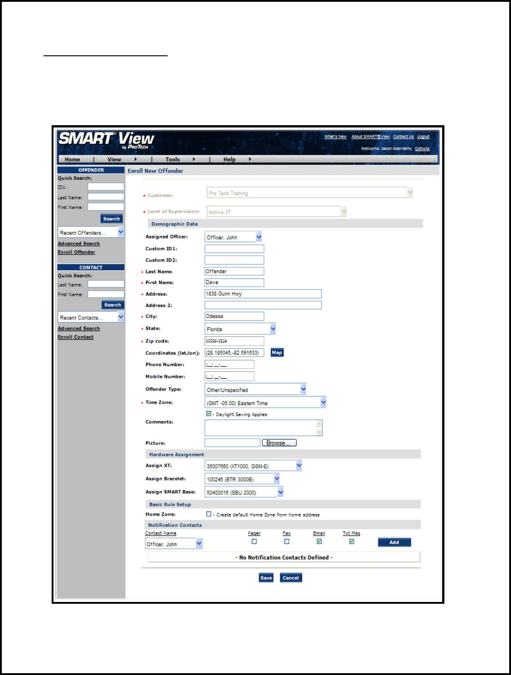Check the Fax notification checkbox
Viewport: 511px width, 675px height.
287,541
